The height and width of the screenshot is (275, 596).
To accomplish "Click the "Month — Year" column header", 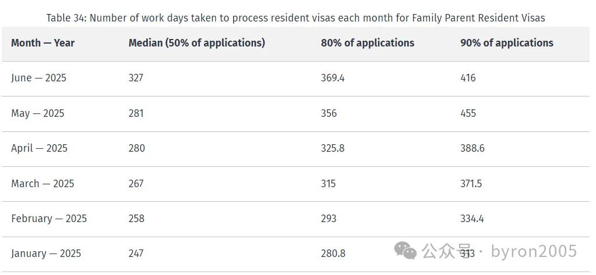I will pyautogui.click(x=43, y=43).
